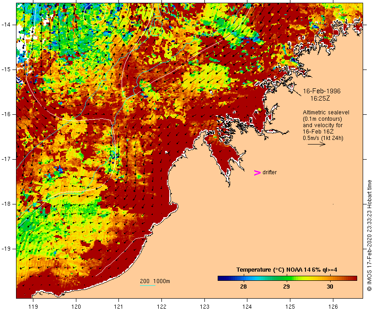Click the '16:25Z' time text
Screen dimensions: 375x311
pyautogui.click(x=320, y=98)
